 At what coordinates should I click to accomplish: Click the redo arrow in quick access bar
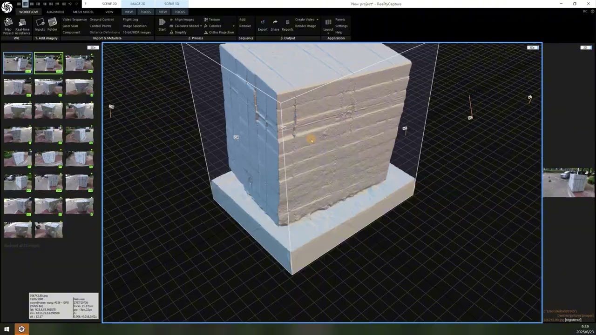76,4
